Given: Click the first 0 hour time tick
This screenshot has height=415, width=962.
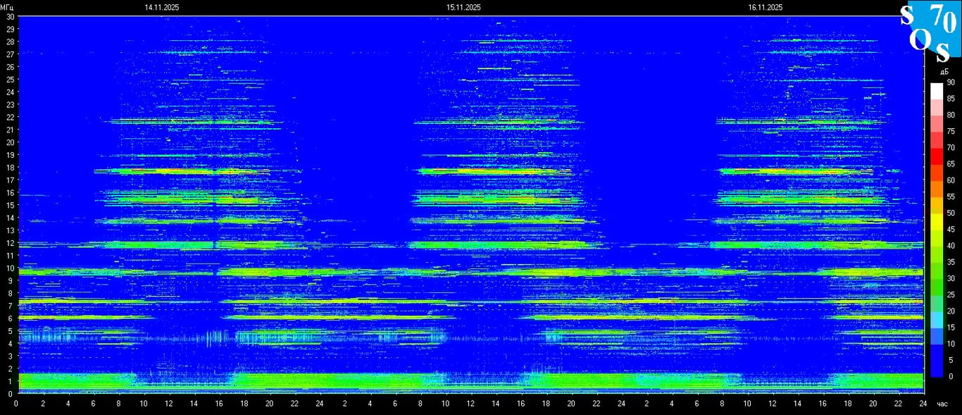Looking at the screenshot, I should coord(17,404).
